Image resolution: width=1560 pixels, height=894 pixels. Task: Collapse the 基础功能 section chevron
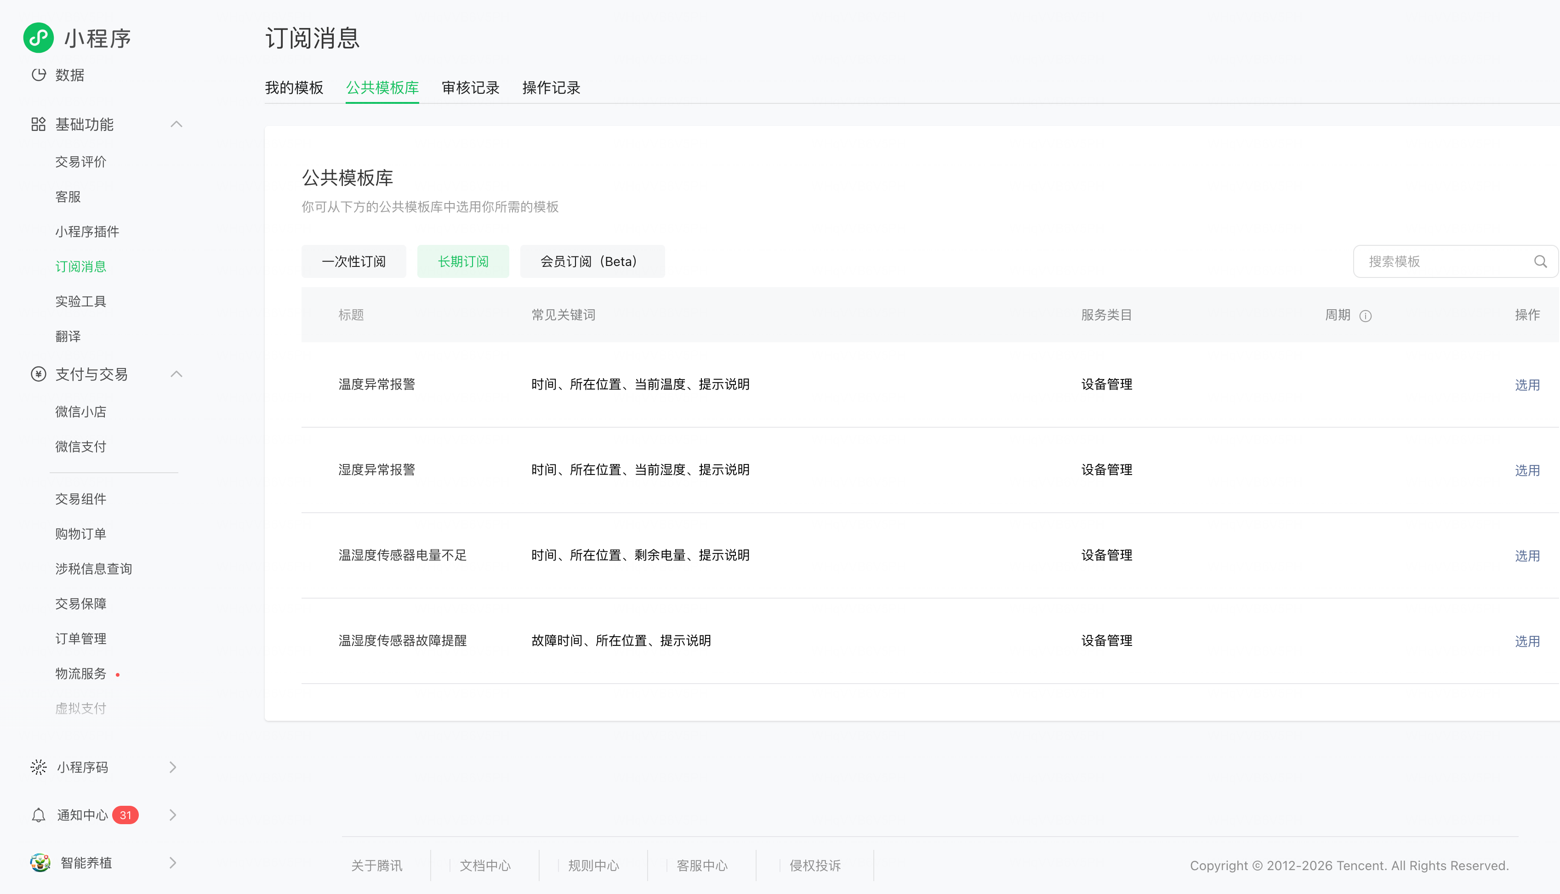pyautogui.click(x=176, y=124)
